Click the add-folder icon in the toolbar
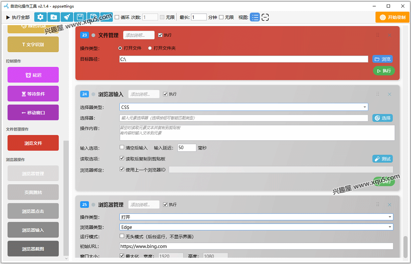411x264 pixels. click(54, 17)
